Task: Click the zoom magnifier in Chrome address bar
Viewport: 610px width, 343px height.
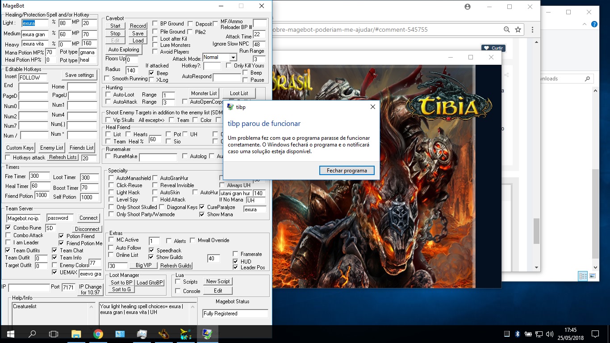Action: (506, 29)
